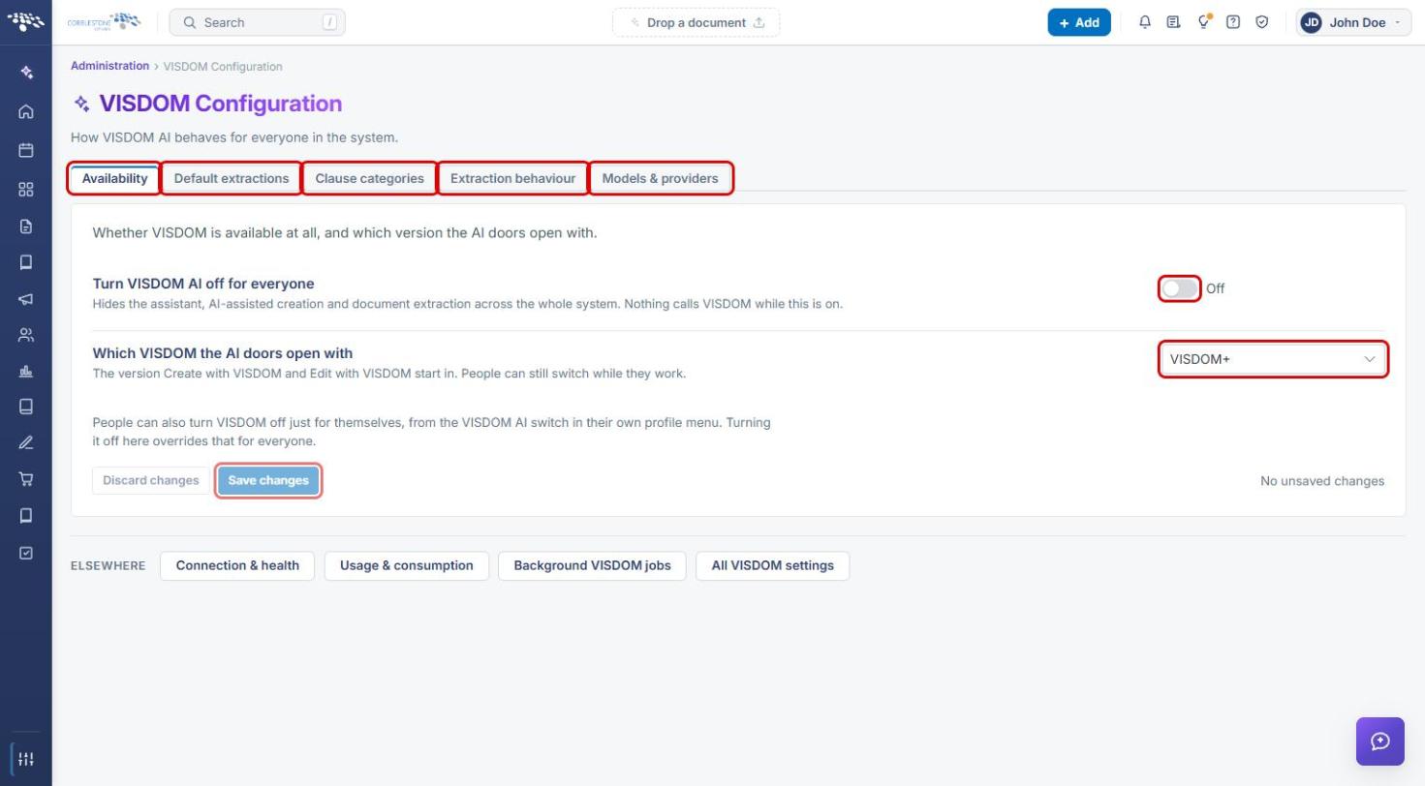Open Background VISDOM jobs
Image resolution: width=1425 pixels, height=786 pixels.
pyautogui.click(x=592, y=565)
